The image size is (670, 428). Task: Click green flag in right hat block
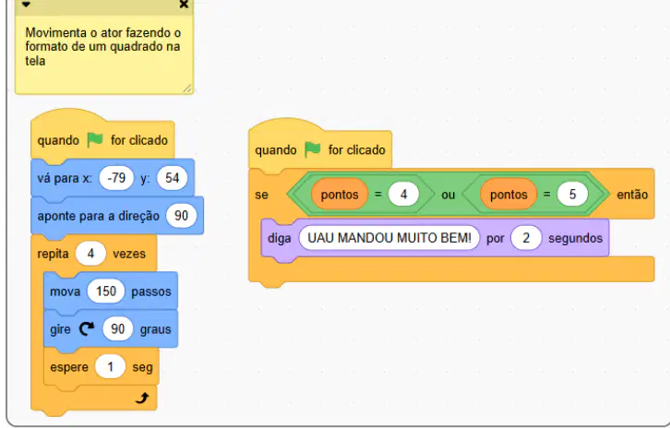coord(312,149)
